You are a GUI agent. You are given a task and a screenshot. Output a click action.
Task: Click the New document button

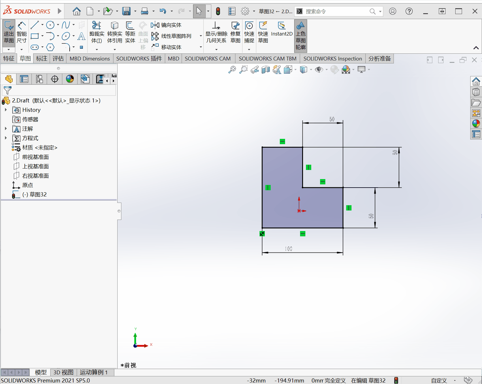tap(90, 11)
